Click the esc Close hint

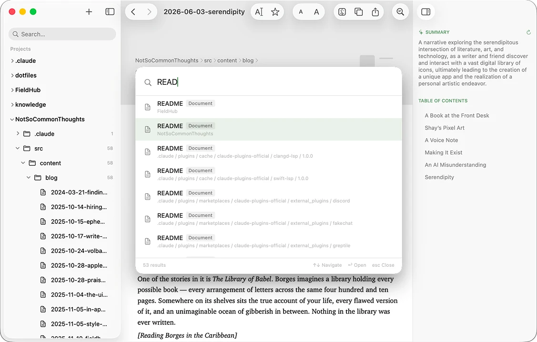(383, 265)
